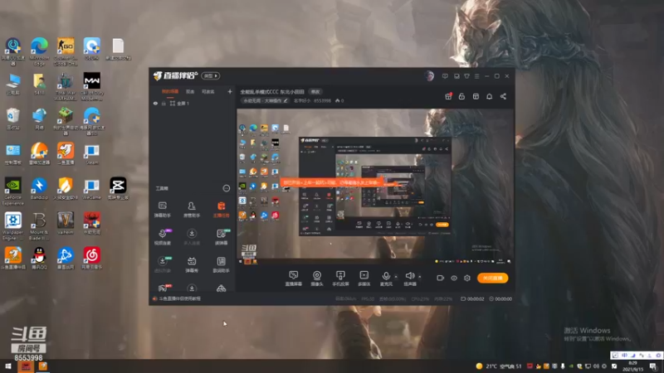Open the 视频连麦 video co-stream tool

162,237
